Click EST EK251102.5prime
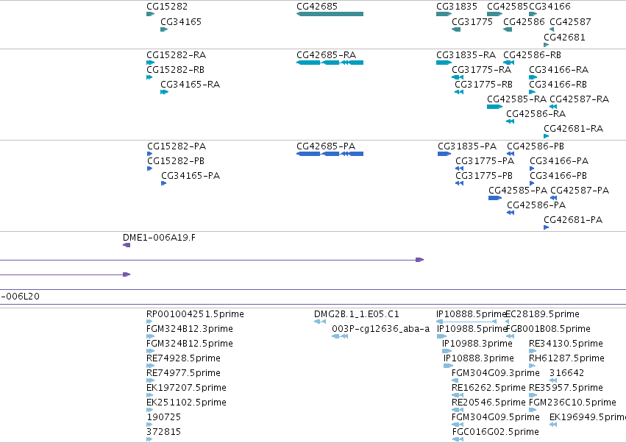Screen dimensions: 626x443 click(186, 403)
